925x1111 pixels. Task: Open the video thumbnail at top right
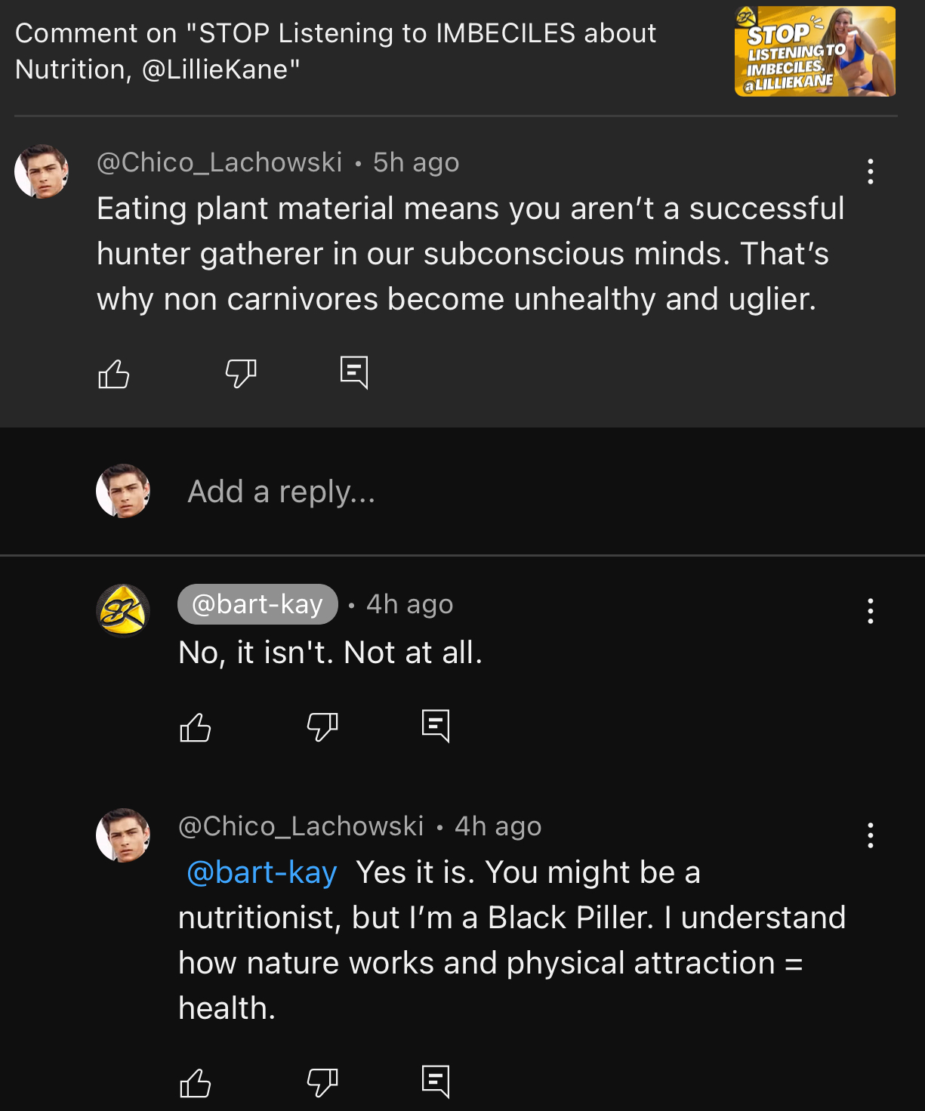[815, 51]
